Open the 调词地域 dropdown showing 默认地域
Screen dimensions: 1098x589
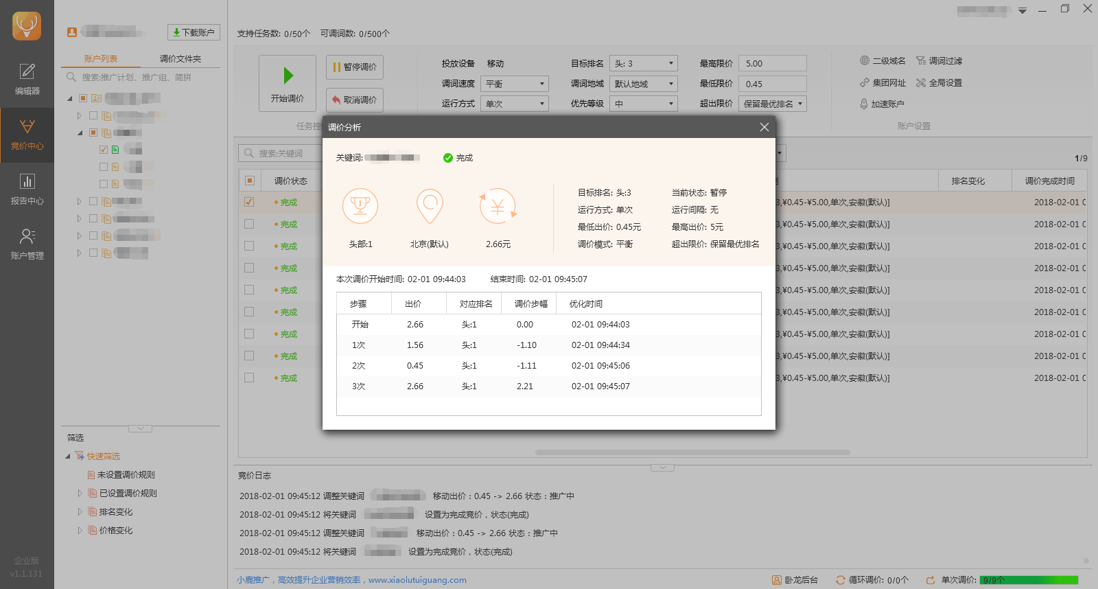(644, 84)
